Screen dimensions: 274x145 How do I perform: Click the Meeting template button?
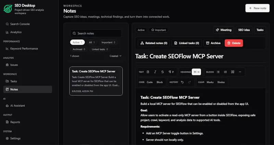point(224,30)
